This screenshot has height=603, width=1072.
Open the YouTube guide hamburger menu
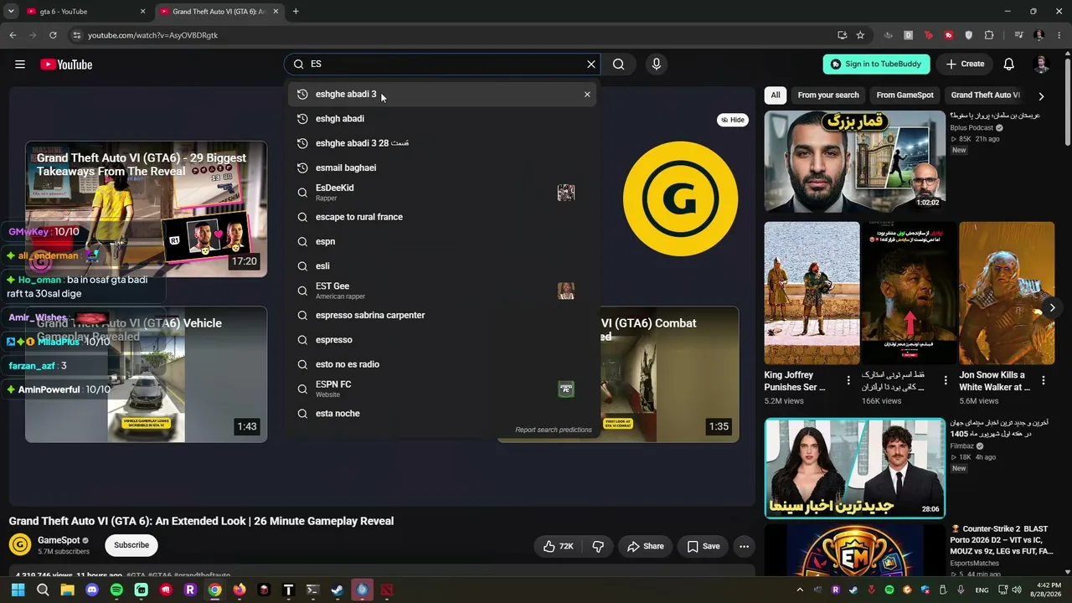(20, 64)
